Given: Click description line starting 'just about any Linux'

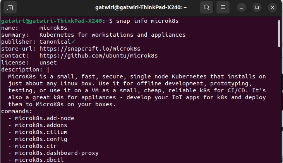Looking at the screenshot, I should pyautogui.click(x=130, y=83).
